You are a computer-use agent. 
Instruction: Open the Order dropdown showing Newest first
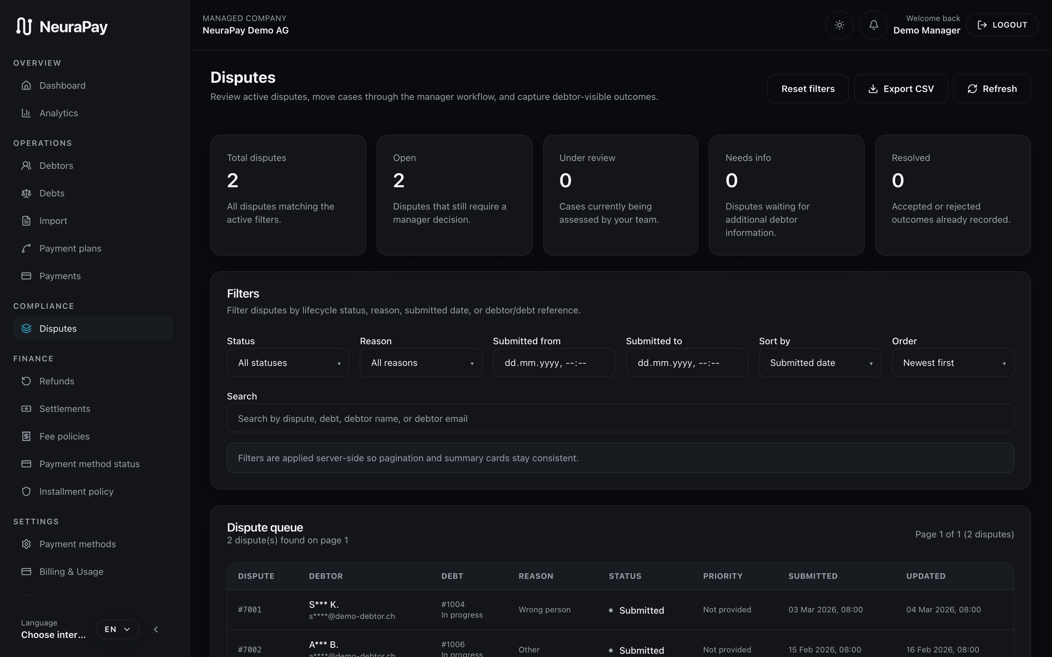[x=953, y=363]
